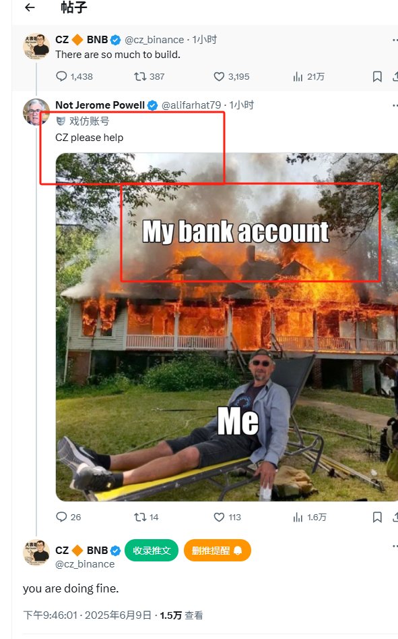Go back using the left arrow

coord(30,7)
